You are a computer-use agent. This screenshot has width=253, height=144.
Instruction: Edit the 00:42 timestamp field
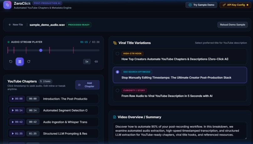point(33,122)
